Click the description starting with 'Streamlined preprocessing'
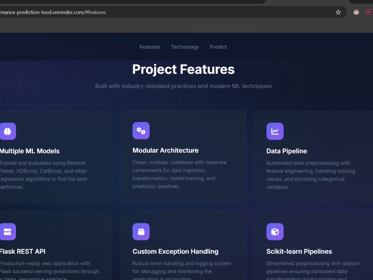Viewport: 373px width, 280px height. click(313, 271)
